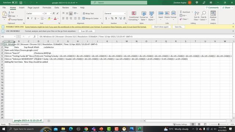Open the Comments pane button

[212, 8]
